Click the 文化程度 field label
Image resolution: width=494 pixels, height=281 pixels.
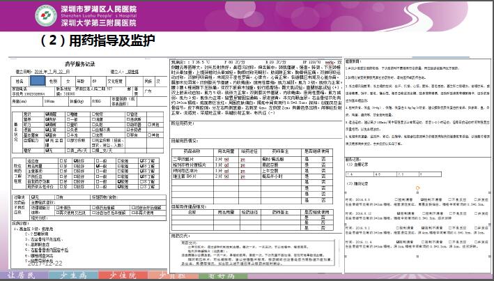[x=115, y=81]
